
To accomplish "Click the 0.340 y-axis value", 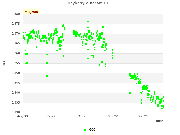I will [16, 93].
